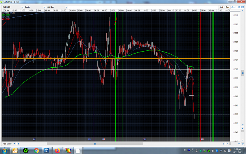Click the time zoom slider handle
This screenshot has height=154, width=246.
[x=230, y=144]
